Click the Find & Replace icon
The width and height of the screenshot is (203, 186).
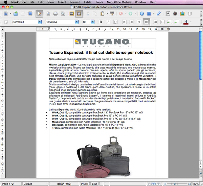pyautogui.click(x=168, y=14)
